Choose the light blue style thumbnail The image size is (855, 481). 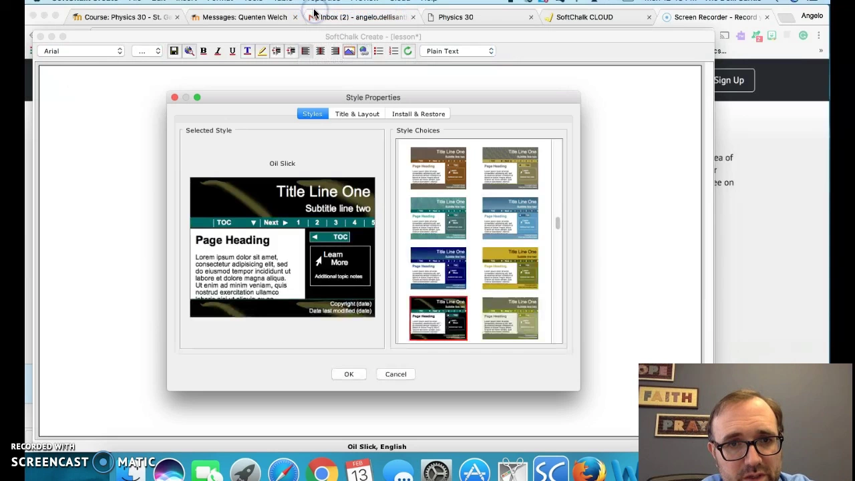click(x=510, y=218)
